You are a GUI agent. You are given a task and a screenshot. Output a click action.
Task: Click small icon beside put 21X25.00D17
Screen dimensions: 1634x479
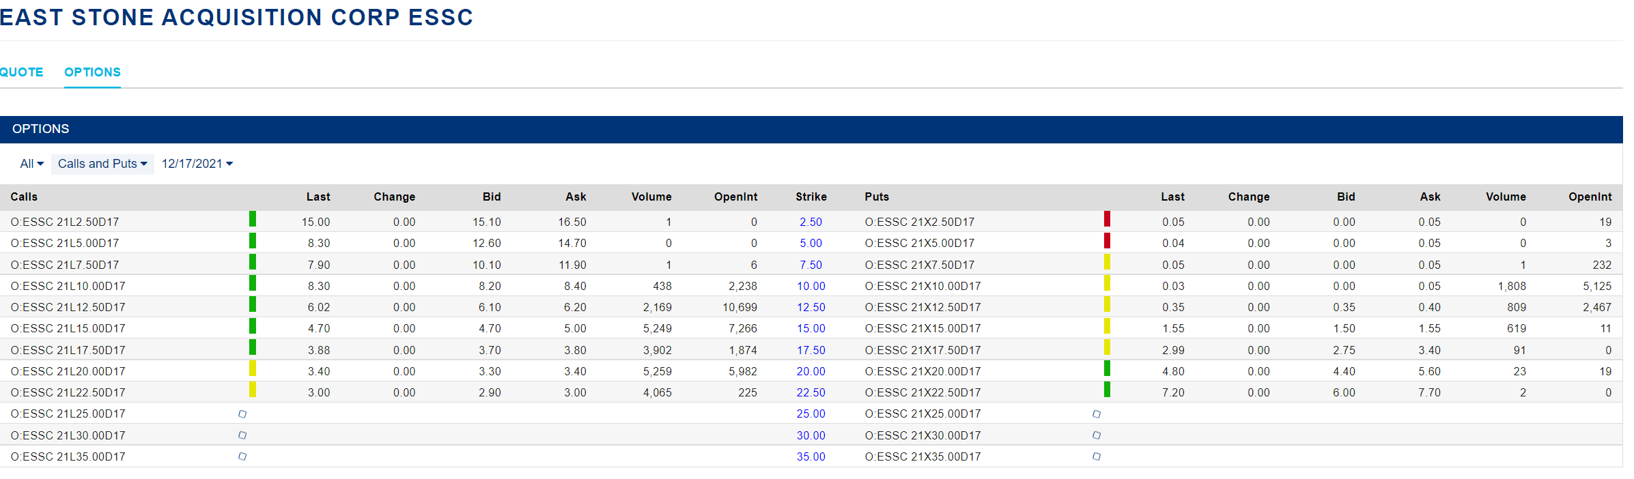(1097, 414)
